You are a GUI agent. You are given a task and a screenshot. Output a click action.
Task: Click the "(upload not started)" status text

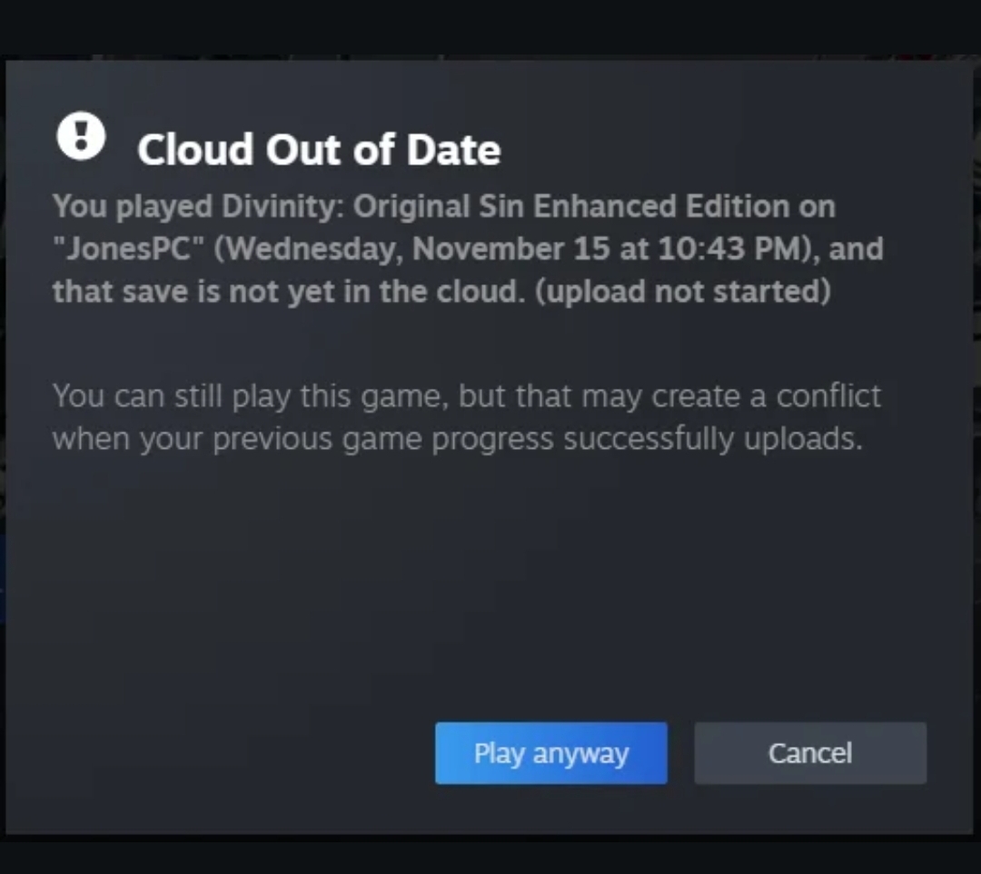(x=682, y=292)
